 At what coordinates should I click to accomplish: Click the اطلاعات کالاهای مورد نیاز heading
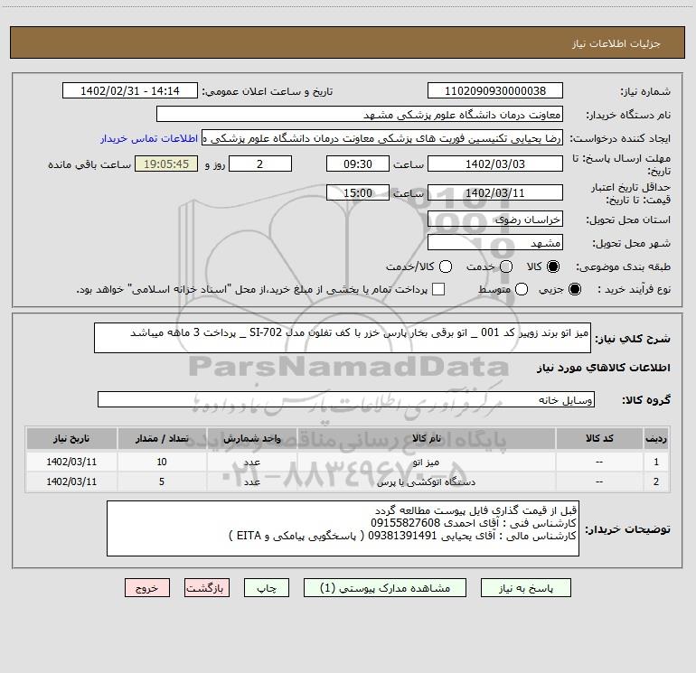tap(604, 368)
